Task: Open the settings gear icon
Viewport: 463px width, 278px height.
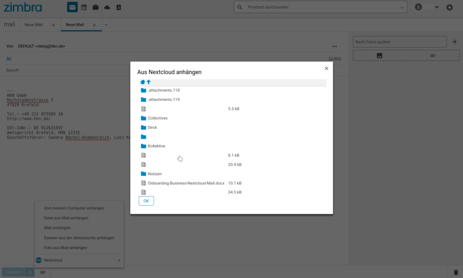Action: pyautogui.click(x=449, y=7)
